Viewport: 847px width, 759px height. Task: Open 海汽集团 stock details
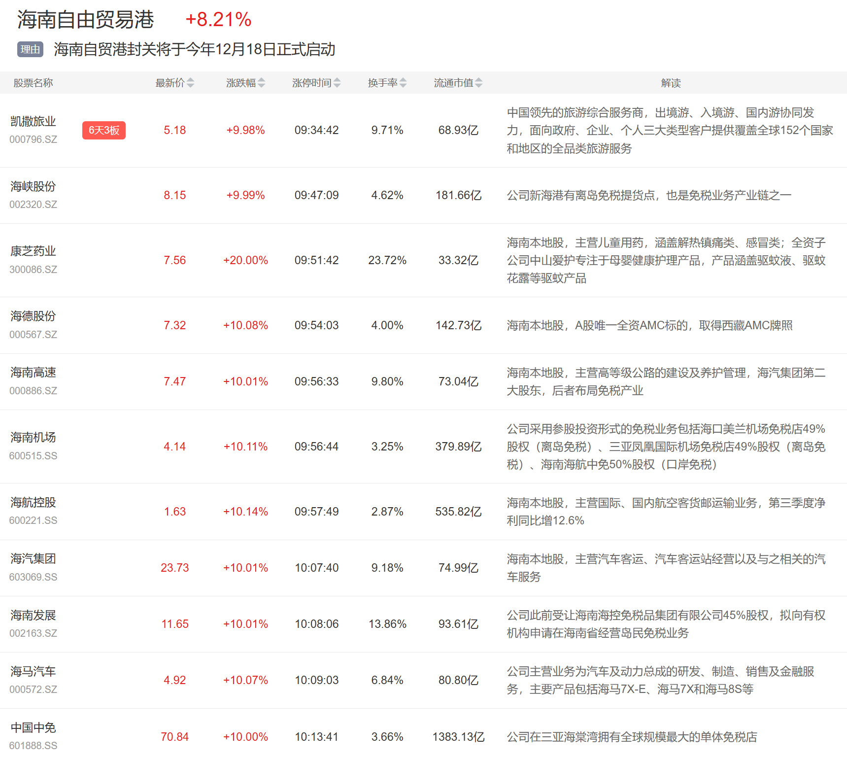tap(33, 558)
